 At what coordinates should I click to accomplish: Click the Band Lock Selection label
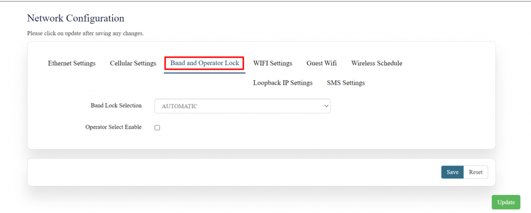tap(116, 105)
